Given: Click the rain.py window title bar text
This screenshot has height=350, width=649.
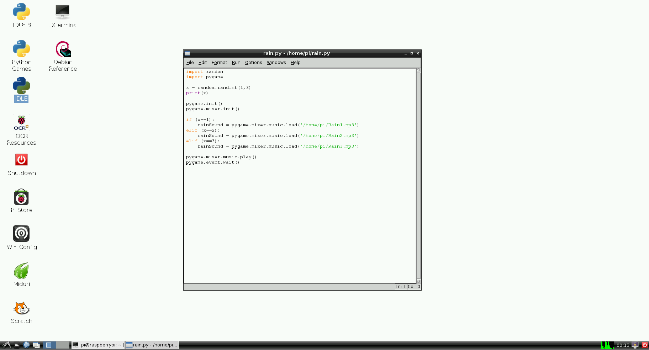Looking at the screenshot, I should (x=296, y=53).
